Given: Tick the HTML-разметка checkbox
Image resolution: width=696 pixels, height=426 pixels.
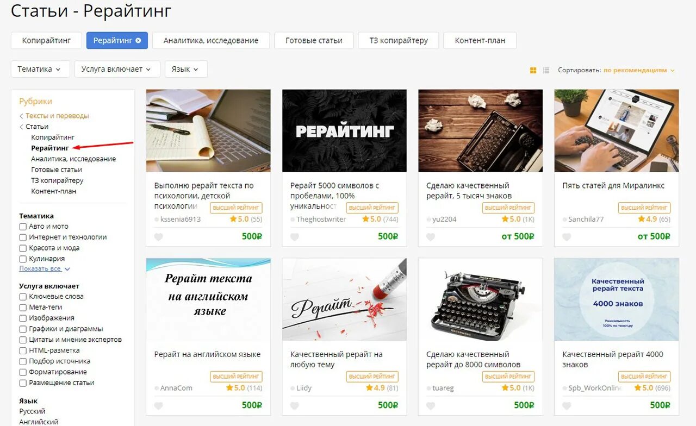Looking at the screenshot, I should pyautogui.click(x=23, y=350).
